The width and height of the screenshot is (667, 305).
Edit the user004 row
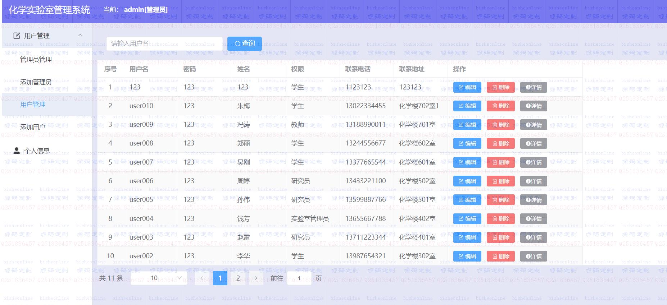[467, 218]
